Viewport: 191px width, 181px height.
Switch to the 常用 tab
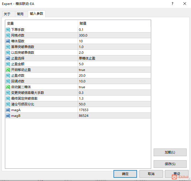click(x=22, y=14)
